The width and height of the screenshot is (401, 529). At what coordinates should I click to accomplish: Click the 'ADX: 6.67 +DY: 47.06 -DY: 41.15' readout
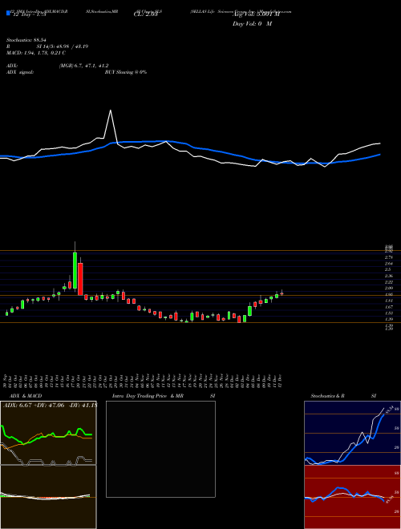50,406
